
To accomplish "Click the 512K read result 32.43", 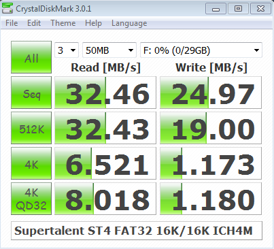I will pyautogui.click(x=105, y=128).
